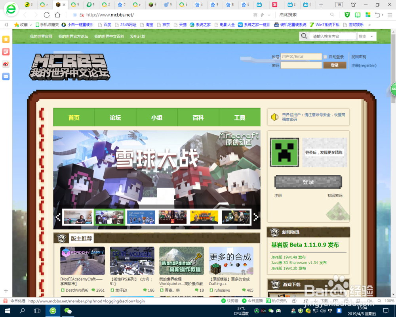Click the 用户名/Email input field
This screenshot has height=317, width=396.
302,56
